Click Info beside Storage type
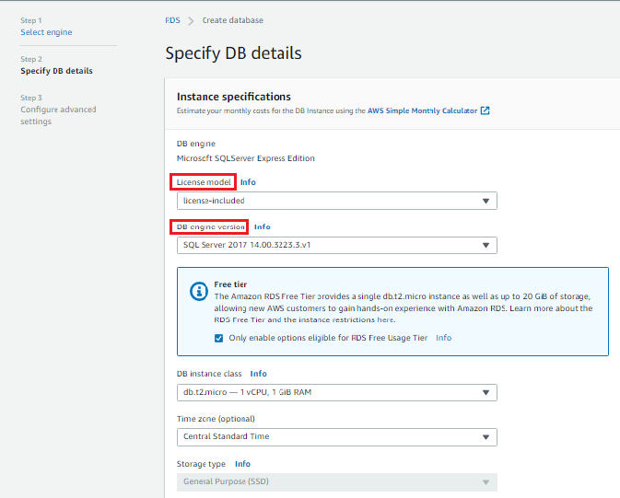Viewport: 620px width, 498px height. click(x=242, y=464)
